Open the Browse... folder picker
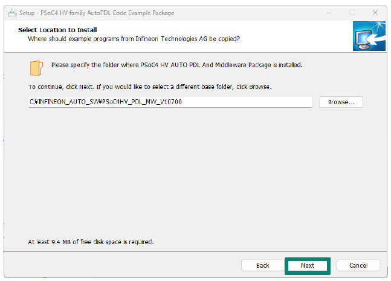This screenshot has height=281, width=391. pos(341,102)
